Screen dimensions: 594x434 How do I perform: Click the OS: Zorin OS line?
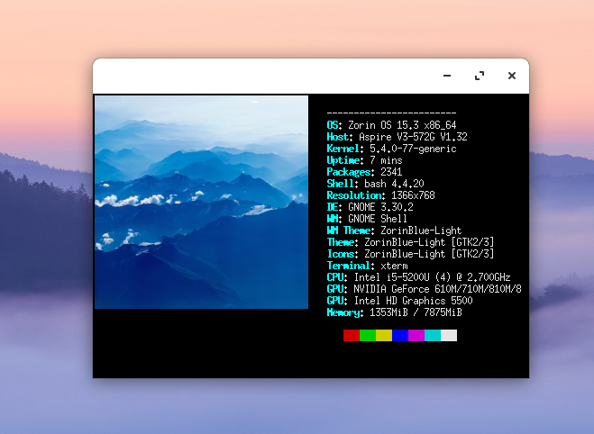click(391, 125)
